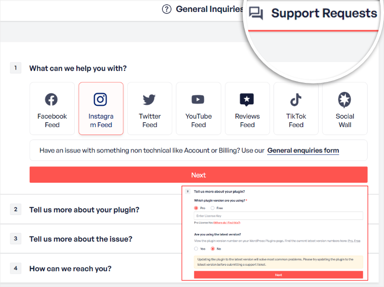This screenshot has height=287, width=384.
Task: Choose the Reviews Feed star icon
Action: point(247,100)
